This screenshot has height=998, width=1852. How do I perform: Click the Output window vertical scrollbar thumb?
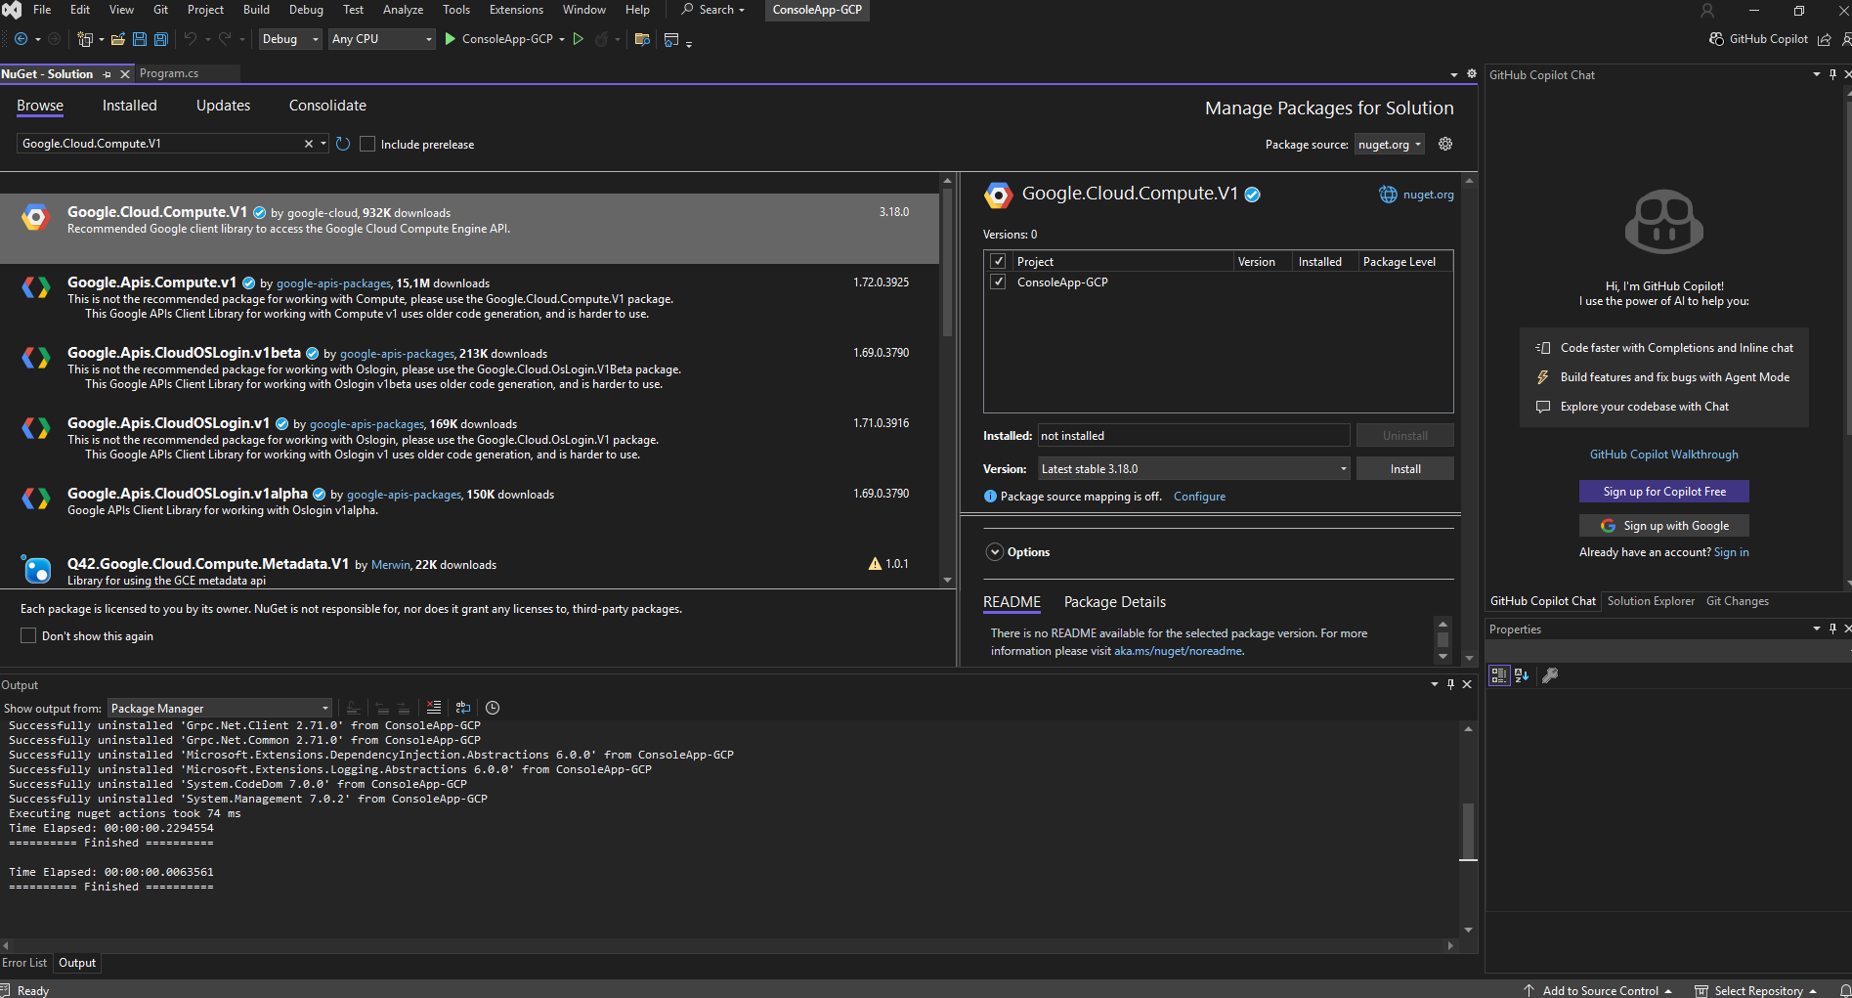pos(1468,831)
